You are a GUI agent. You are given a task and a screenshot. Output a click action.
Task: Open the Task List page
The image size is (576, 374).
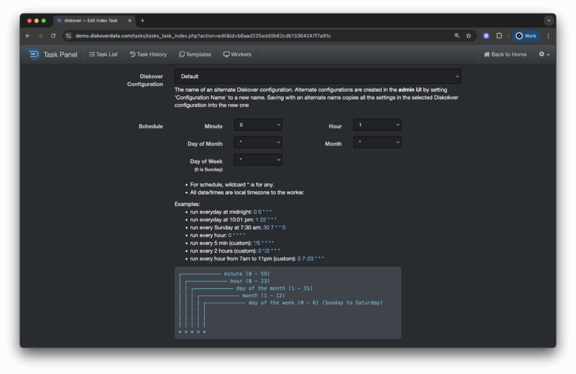[x=103, y=54]
